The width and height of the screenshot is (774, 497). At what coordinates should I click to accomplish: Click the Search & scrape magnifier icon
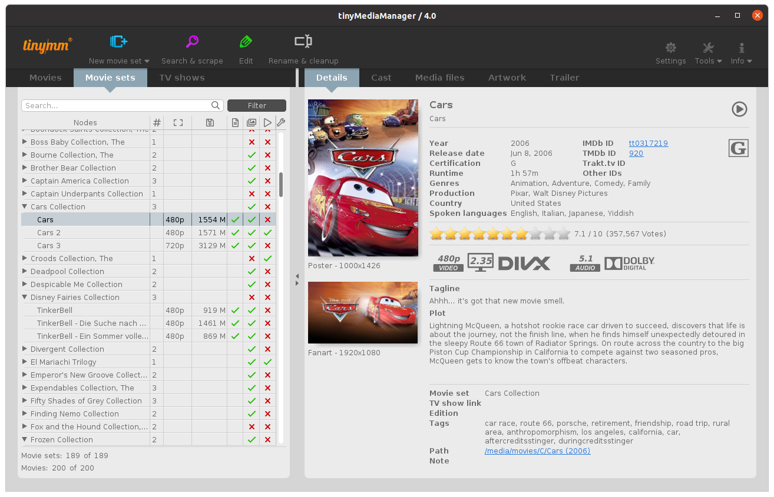192,42
